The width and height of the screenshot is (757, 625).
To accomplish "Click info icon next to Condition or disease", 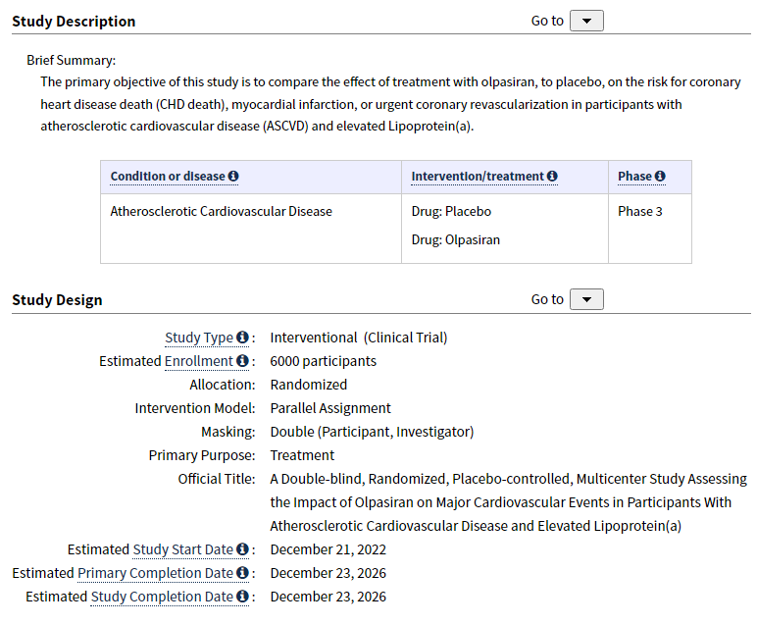I will [x=233, y=177].
